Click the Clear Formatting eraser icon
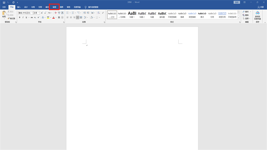The image size is (267, 150). click(x=55, y=13)
